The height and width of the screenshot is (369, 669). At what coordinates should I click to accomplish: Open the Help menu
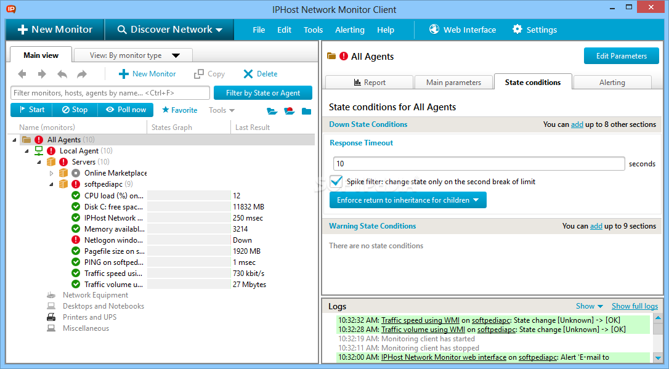386,30
